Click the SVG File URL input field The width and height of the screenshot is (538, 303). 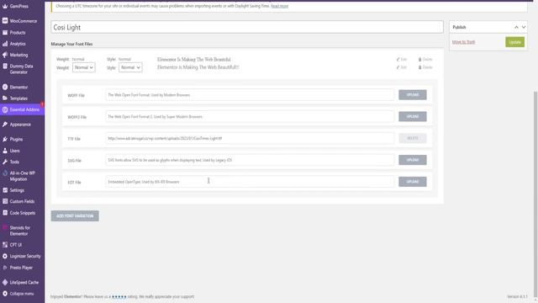250,160
